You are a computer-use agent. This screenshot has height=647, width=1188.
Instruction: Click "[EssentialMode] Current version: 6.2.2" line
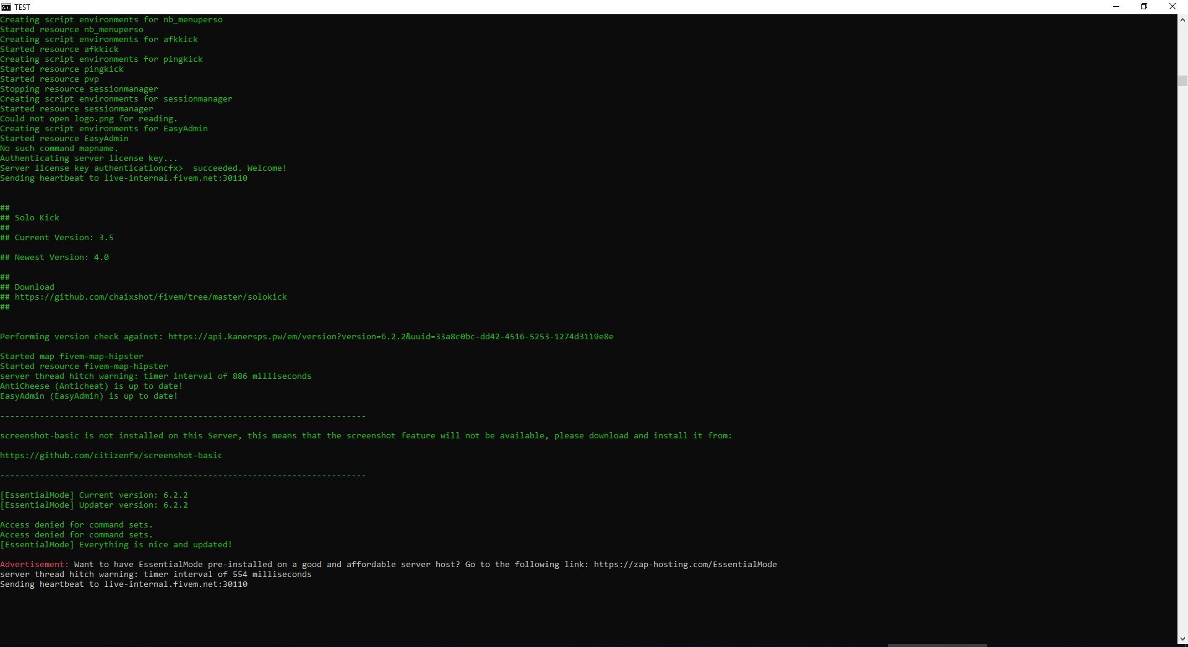click(x=94, y=495)
